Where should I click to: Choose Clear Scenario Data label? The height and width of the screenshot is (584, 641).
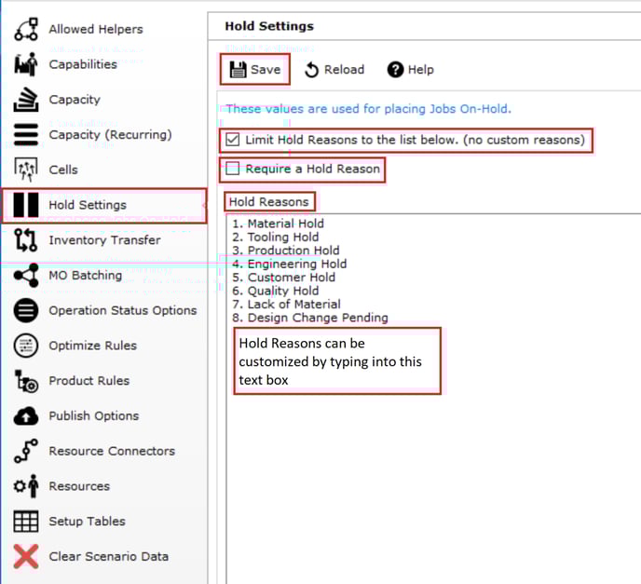109,556
